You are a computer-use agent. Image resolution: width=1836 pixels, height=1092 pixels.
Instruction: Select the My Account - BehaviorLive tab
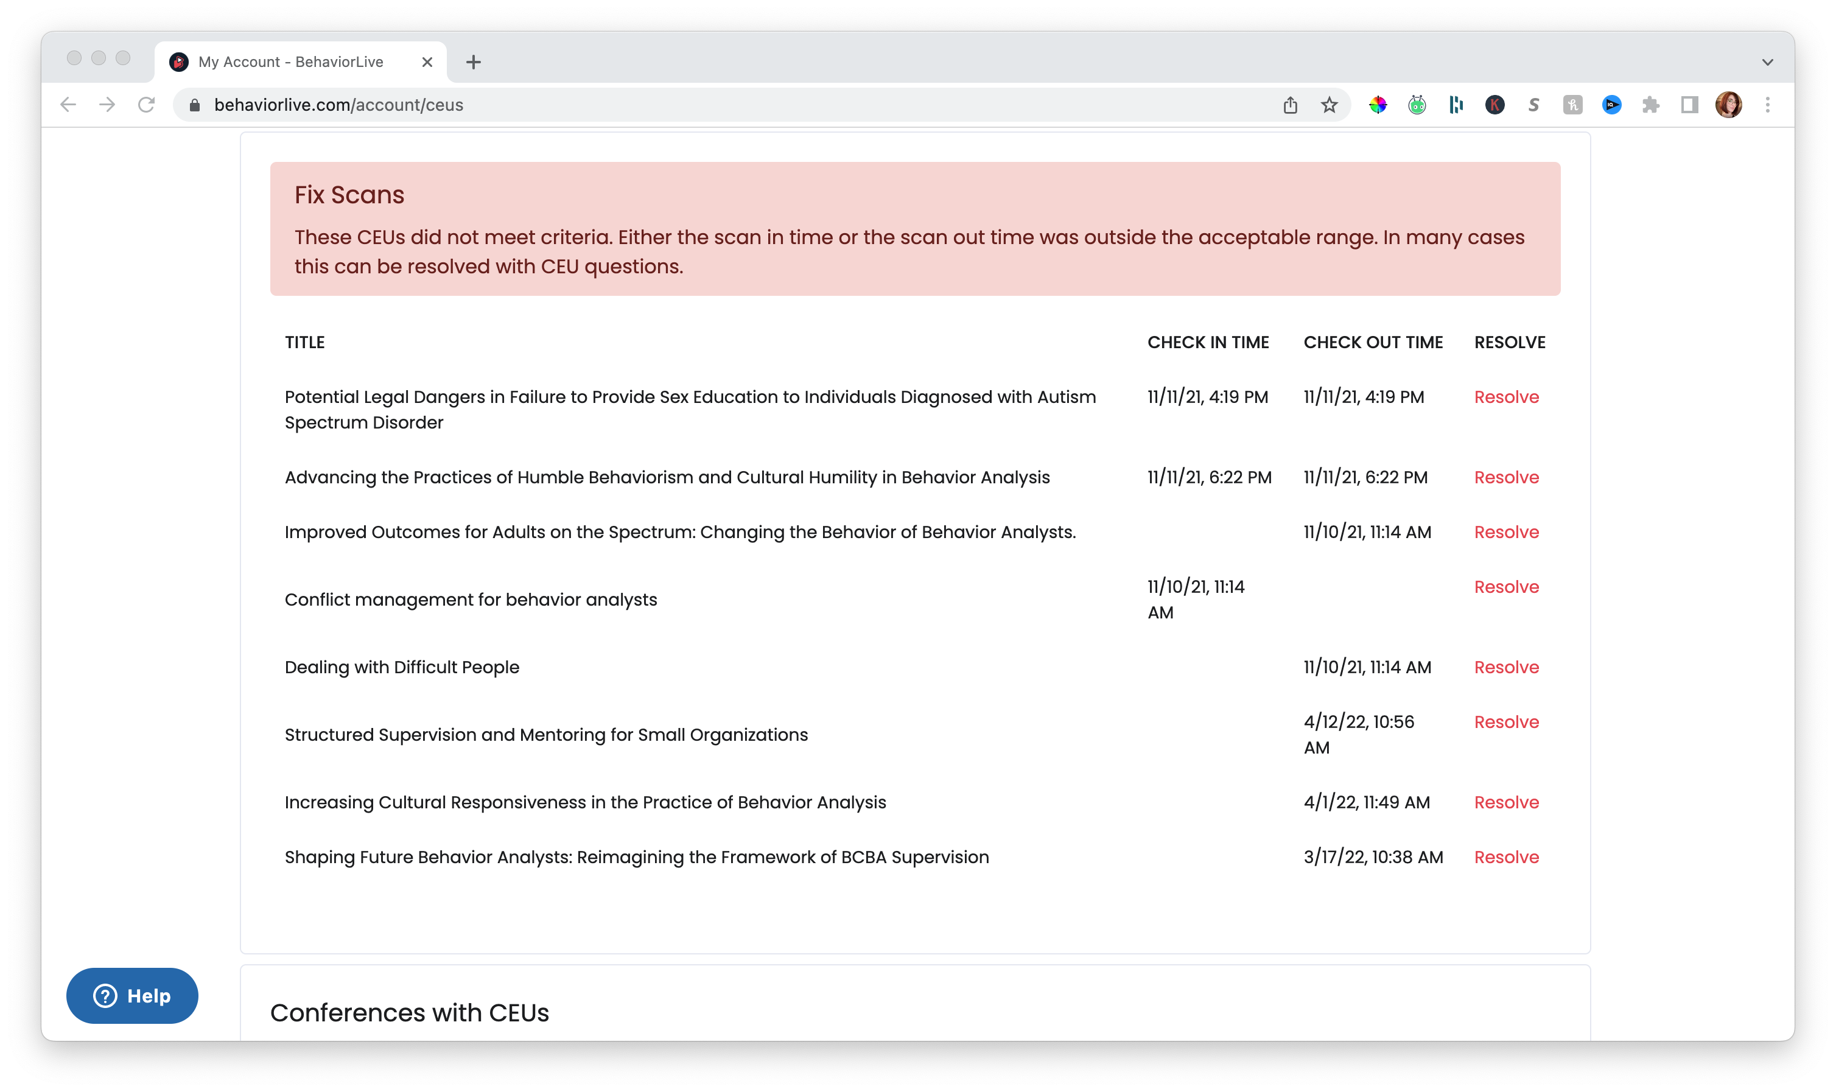300,62
